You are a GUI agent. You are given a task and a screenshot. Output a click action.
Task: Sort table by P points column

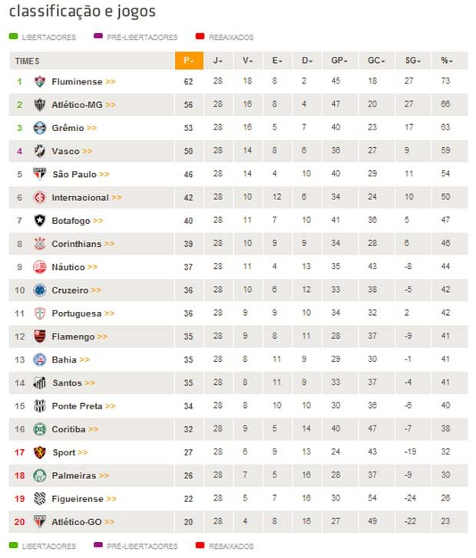coord(190,61)
